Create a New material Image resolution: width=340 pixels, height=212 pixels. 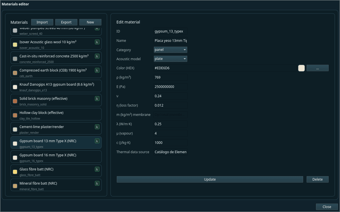[x=90, y=22]
